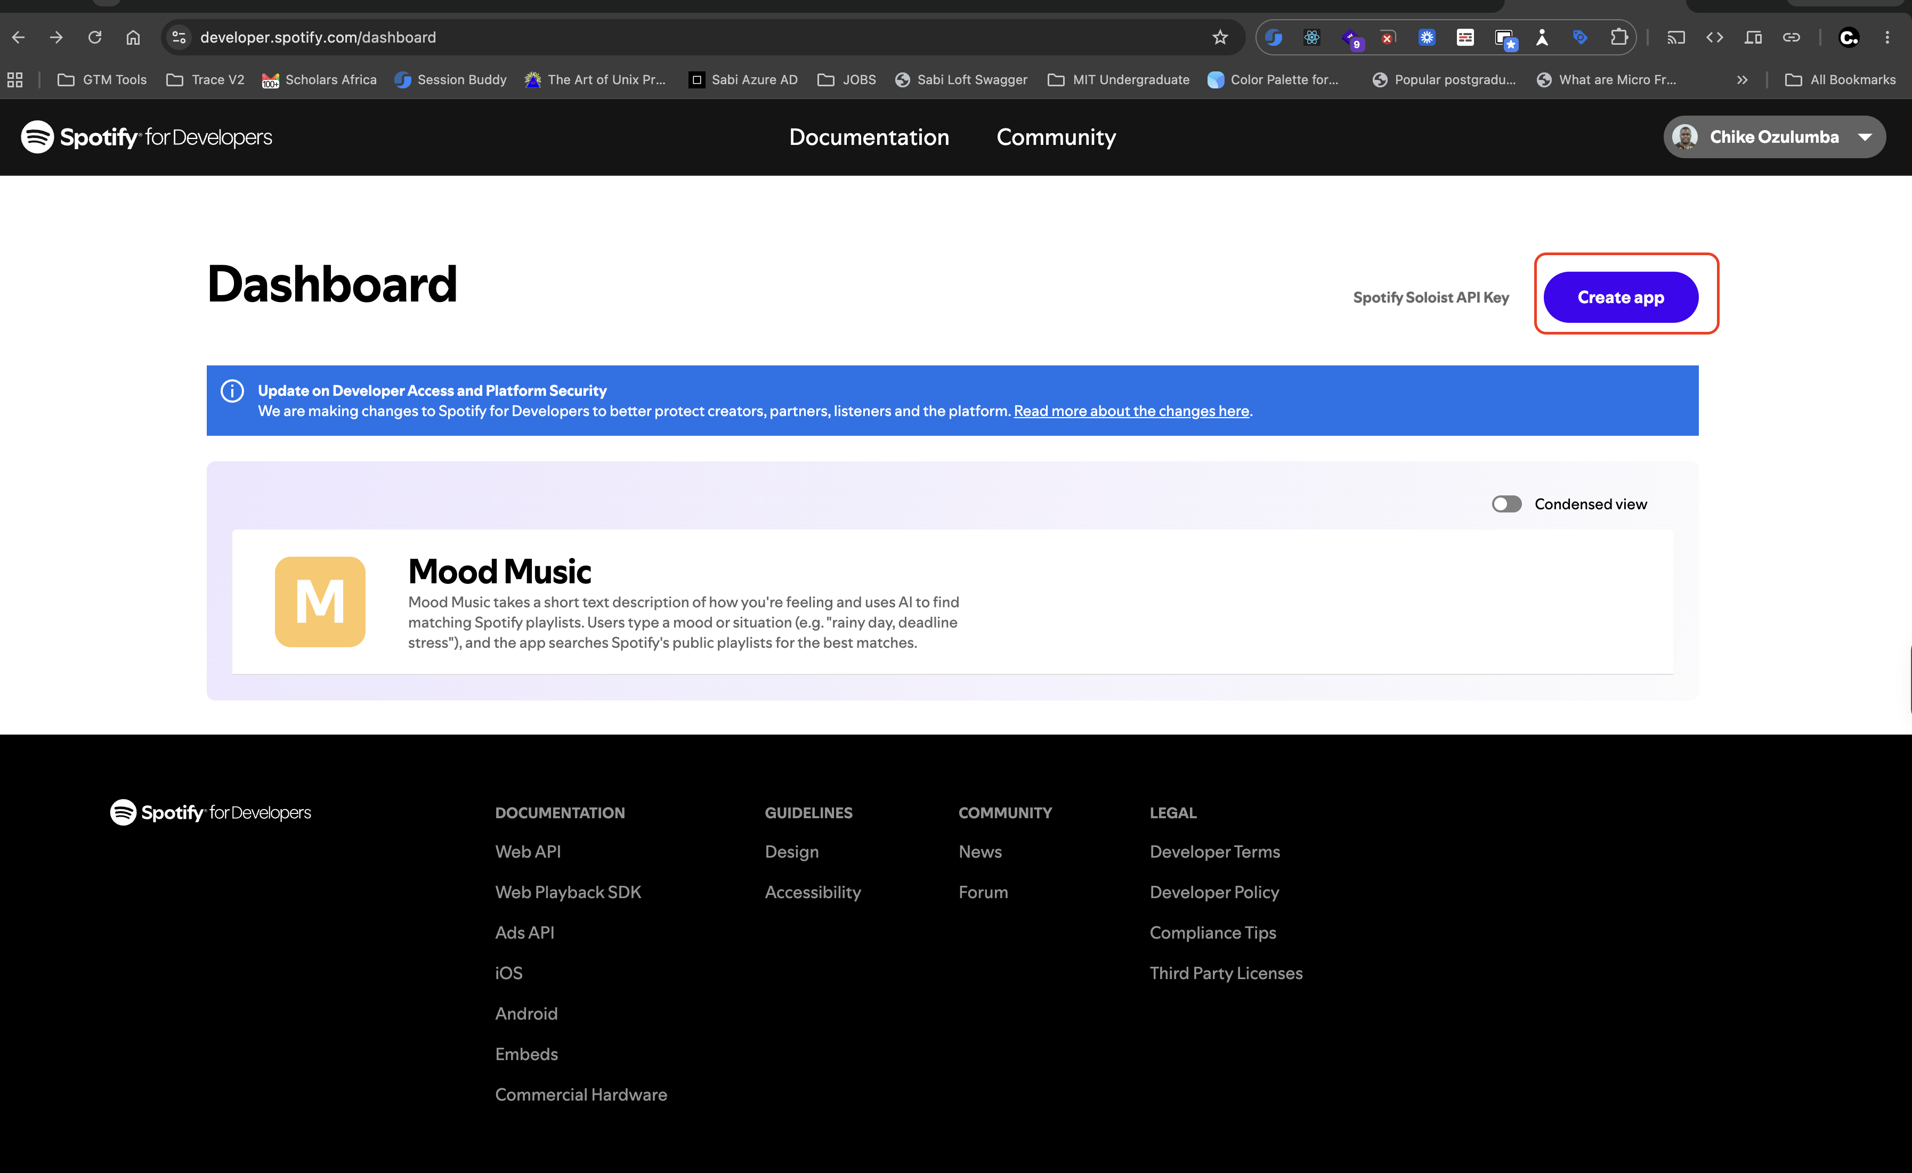Click the copy link icon in toolbar
This screenshot has width=1912, height=1173.
(x=1791, y=37)
